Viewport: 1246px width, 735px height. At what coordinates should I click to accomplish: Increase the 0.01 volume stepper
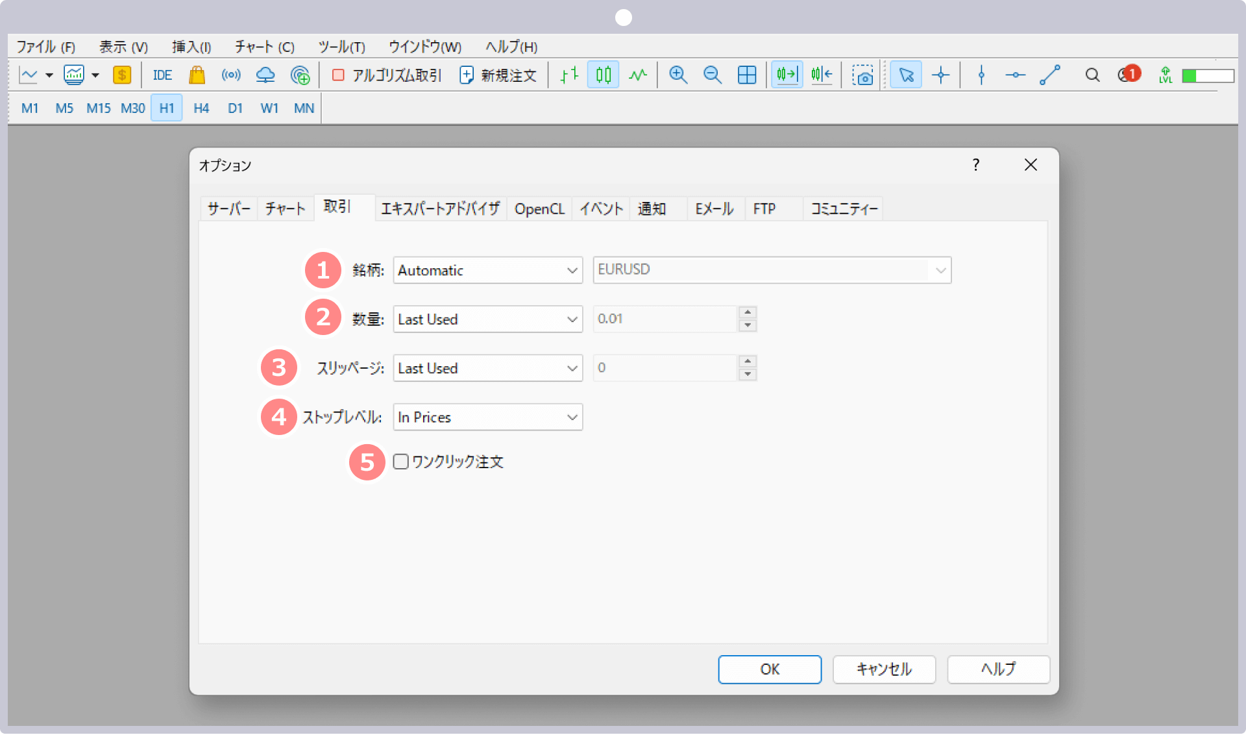748,312
